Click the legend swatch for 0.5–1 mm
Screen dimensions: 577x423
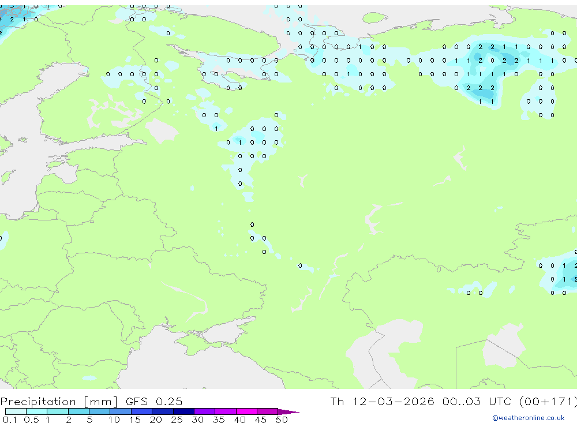(x=37, y=411)
